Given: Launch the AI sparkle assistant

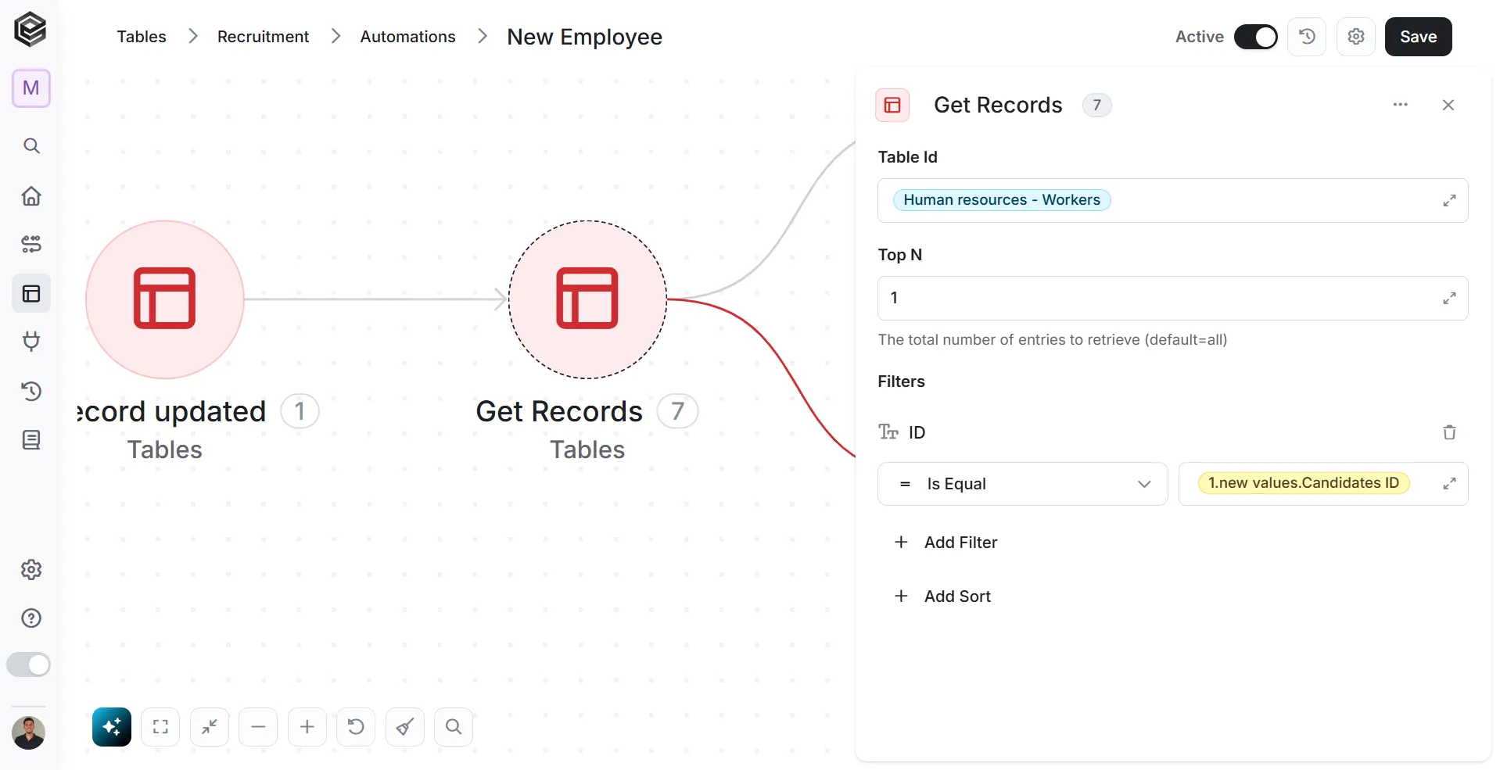Looking at the screenshot, I should pyautogui.click(x=112, y=727).
